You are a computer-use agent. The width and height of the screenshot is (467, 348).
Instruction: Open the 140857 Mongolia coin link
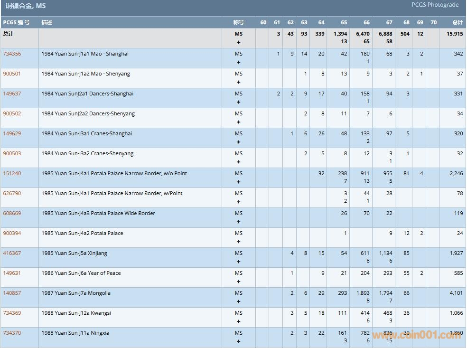tap(12, 293)
